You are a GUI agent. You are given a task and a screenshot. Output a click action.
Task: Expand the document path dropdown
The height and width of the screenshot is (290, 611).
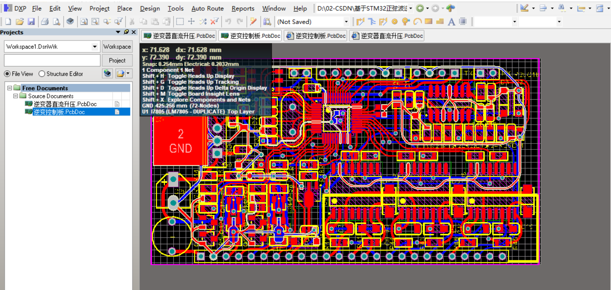[x=411, y=8]
